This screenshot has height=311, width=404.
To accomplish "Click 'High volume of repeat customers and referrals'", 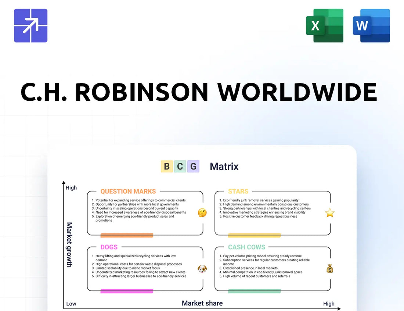I will pos(256,276).
